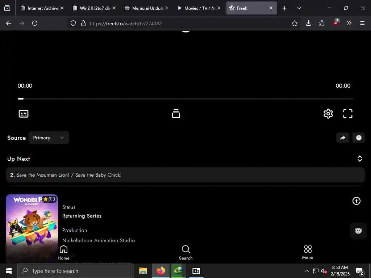
Task: Open the episodes list icon in player
Action: point(176,114)
